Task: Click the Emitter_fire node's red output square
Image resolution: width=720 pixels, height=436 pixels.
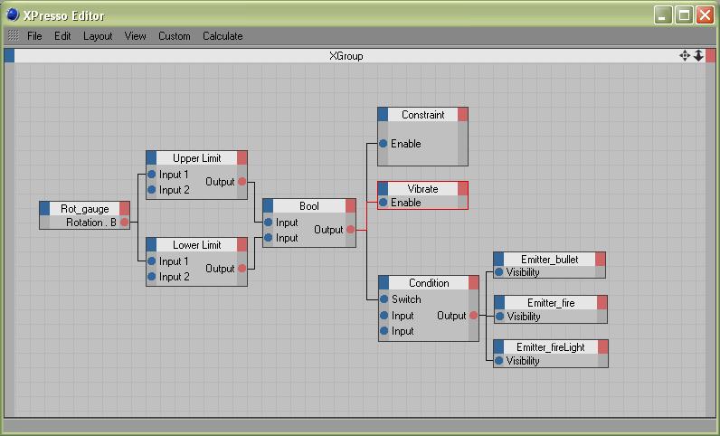Action: (602, 303)
